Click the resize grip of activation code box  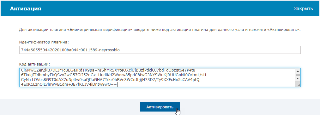(299, 85)
